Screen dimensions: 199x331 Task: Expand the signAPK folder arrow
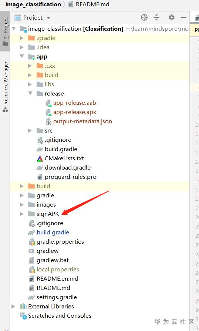click(21, 214)
